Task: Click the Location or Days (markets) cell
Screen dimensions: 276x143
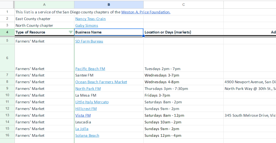Action: coord(183,32)
